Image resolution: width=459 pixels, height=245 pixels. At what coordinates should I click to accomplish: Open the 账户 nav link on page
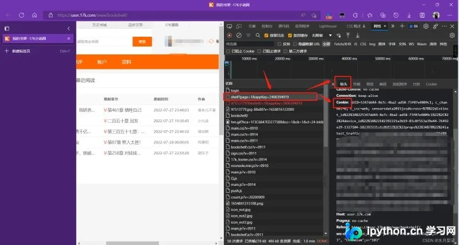point(102,62)
